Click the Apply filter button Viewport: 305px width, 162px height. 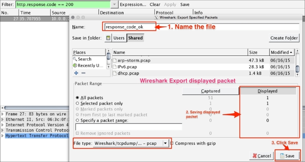[170, 5]
